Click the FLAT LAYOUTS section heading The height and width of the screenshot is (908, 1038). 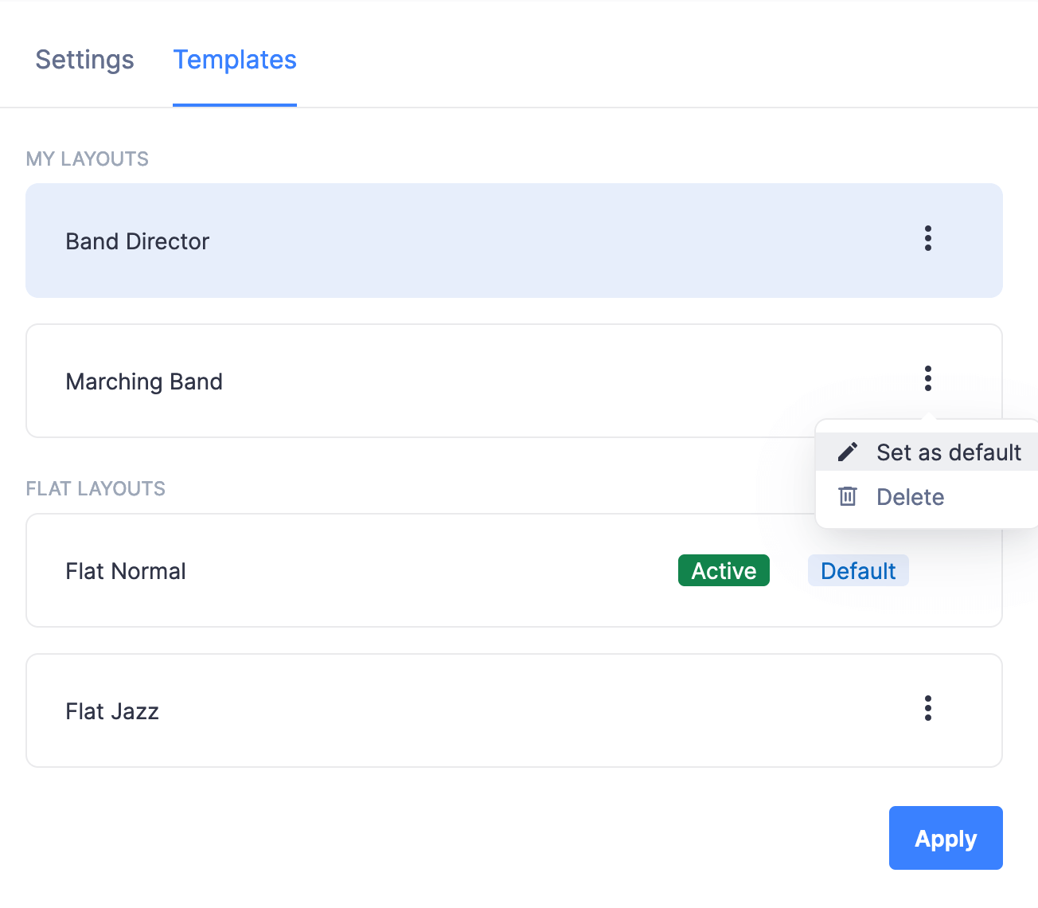coord(96,488)
